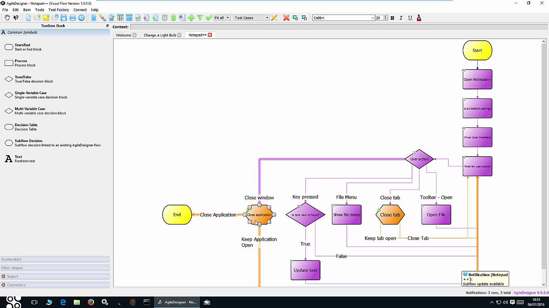Click the green plus toolbar icon
Screen dimensions: 549x308
pyautogui.click(x=191, y=18)
